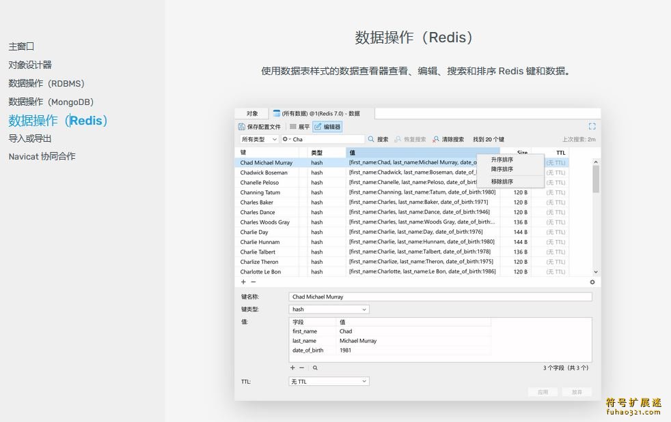Viewport: 671px width, 422px height.
Task: Switch to the 对象 tab
Action: coord(251,113)
